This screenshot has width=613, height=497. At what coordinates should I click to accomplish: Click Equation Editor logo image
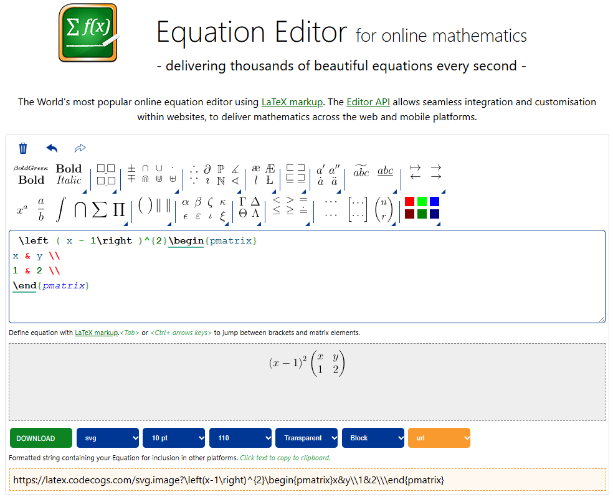[88, 33]
